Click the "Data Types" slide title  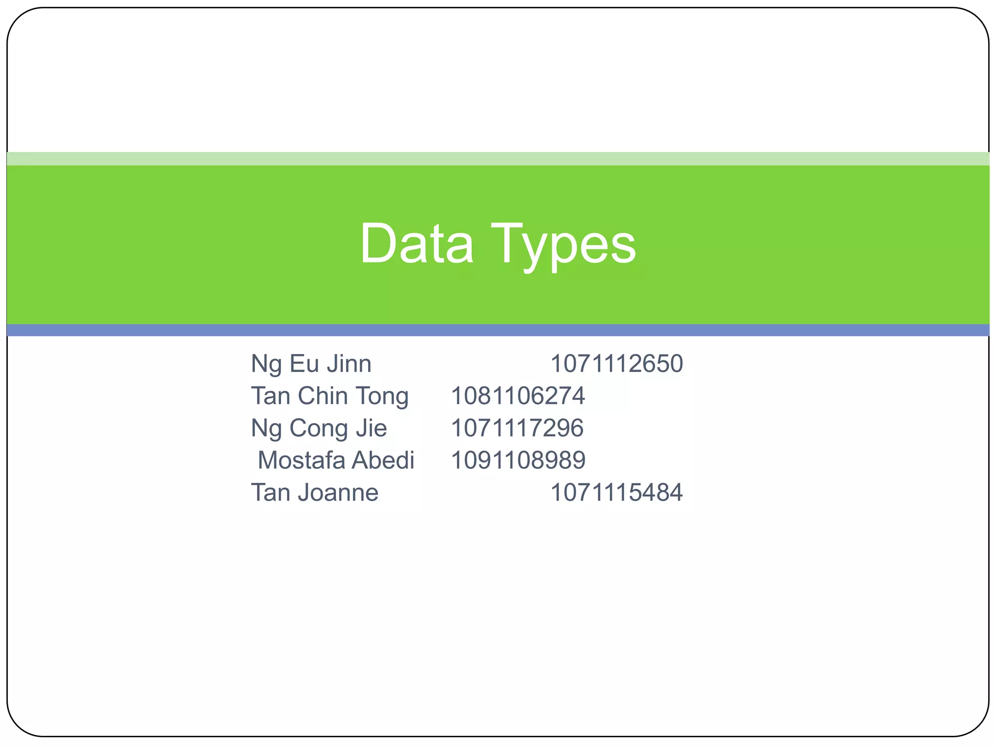[498, 243]
